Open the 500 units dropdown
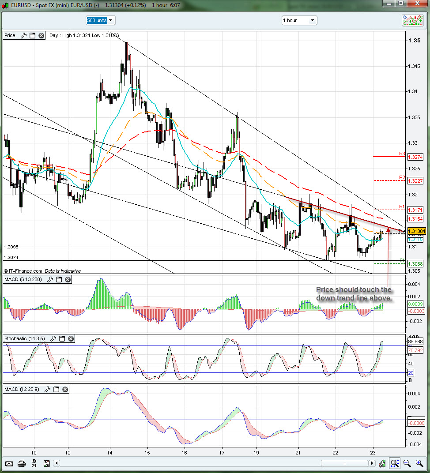Screen dimensions: 430x473 [x=100, y=20]
